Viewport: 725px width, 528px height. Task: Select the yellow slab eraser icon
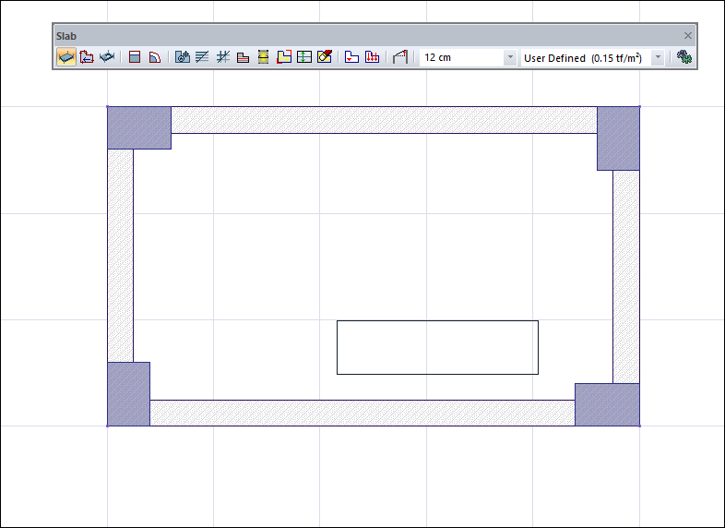point(325,57)
